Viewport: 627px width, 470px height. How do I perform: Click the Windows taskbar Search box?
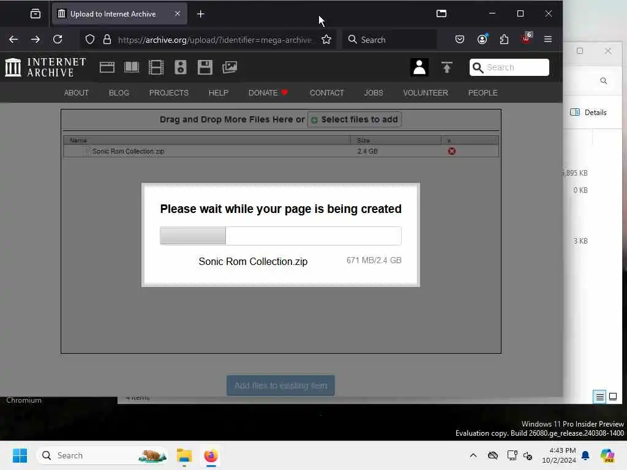click(102, 455)
